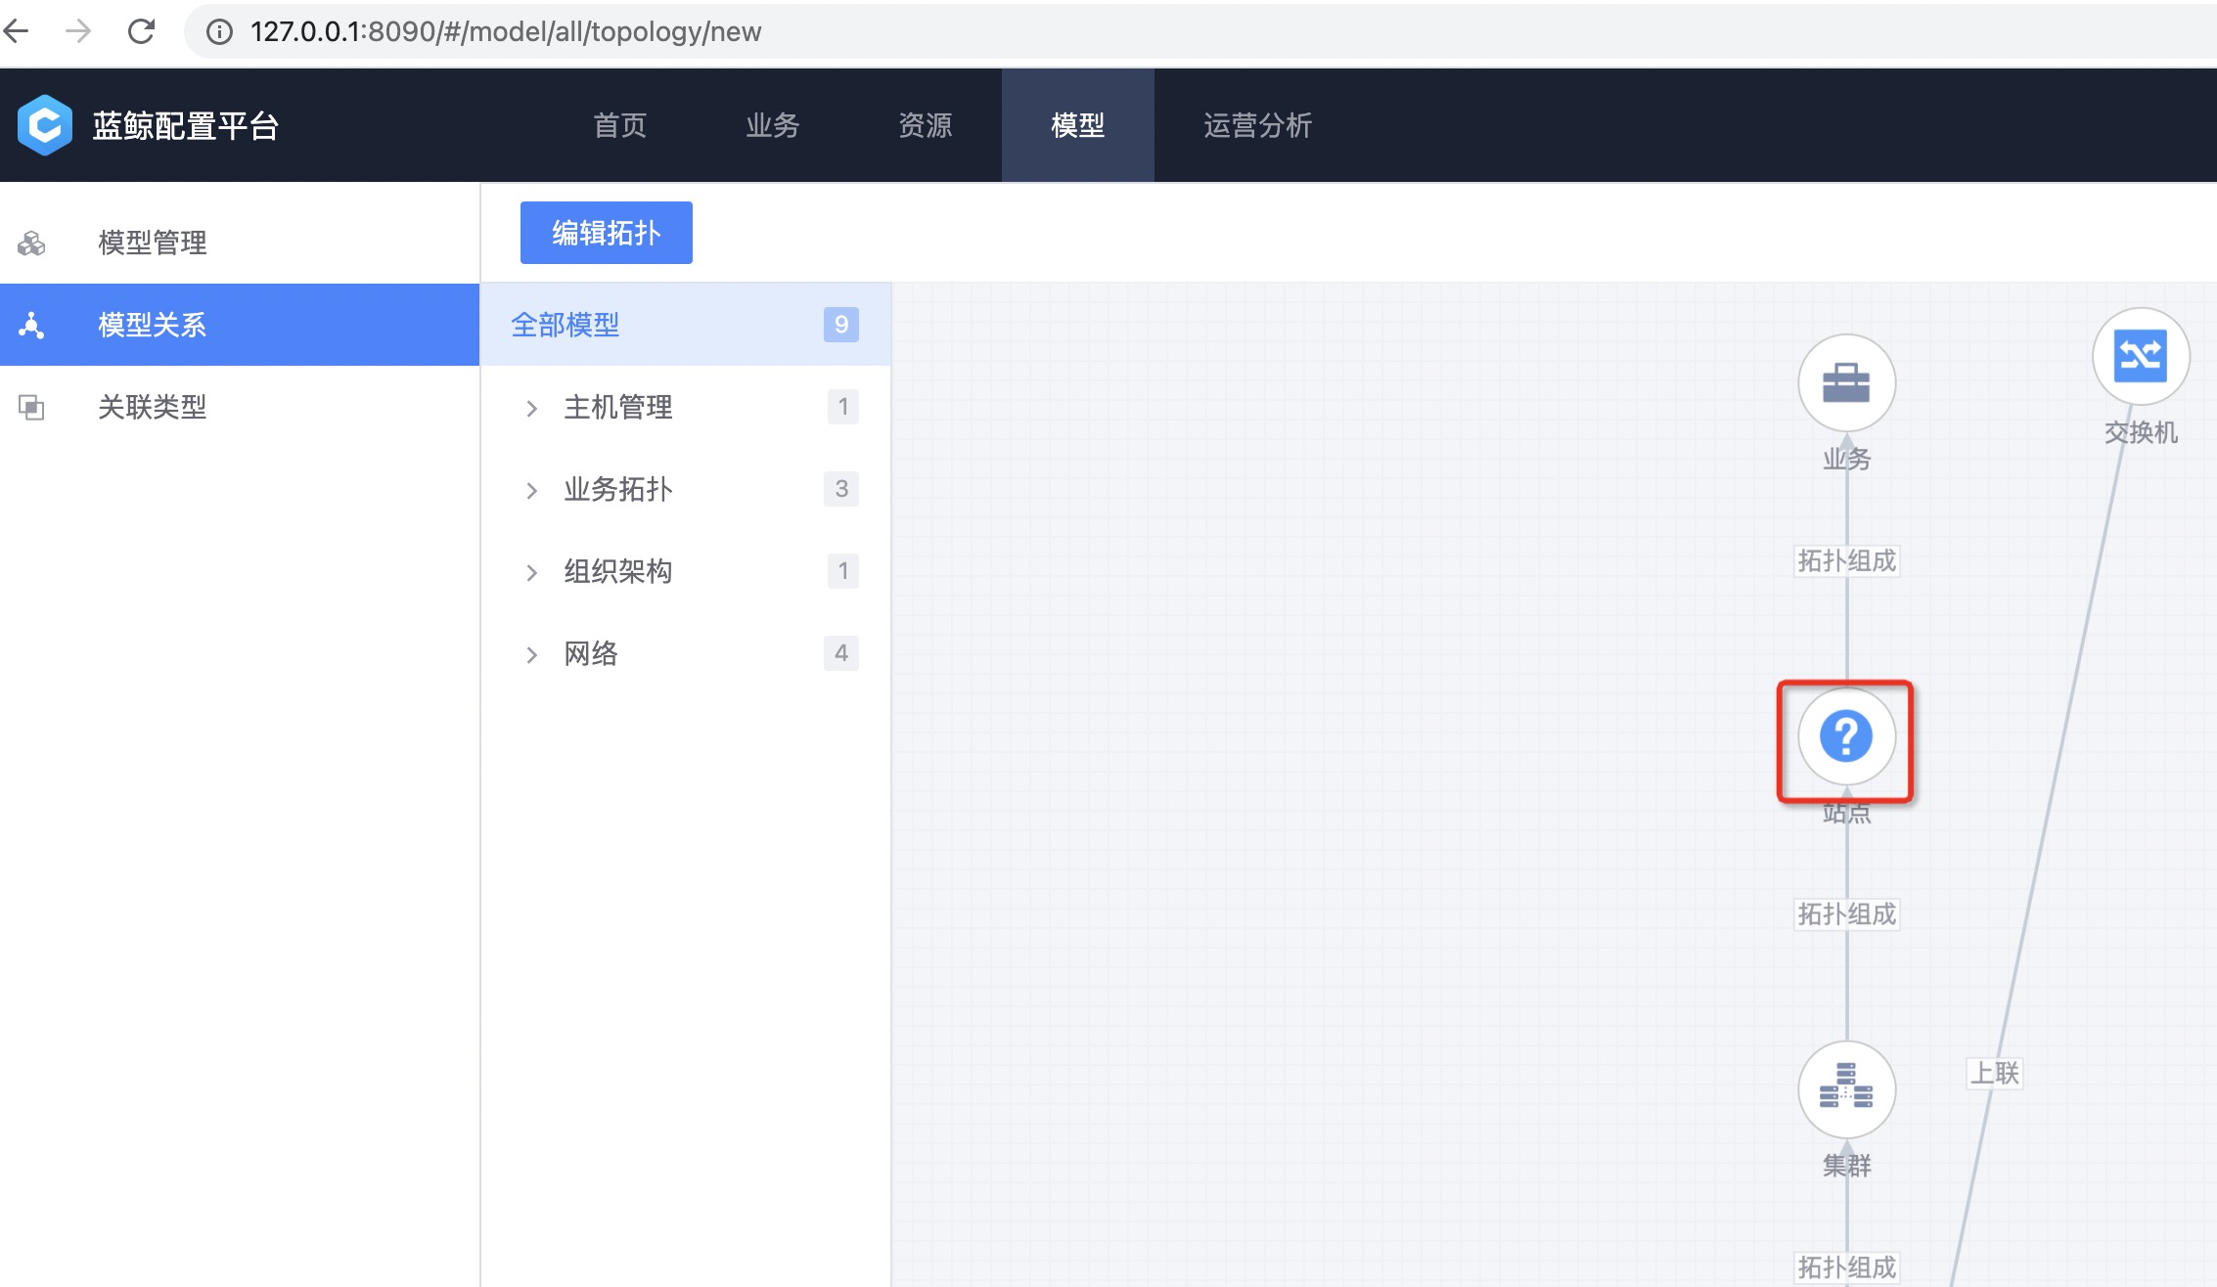Click the 编辑拓扑 button
Viewport: 2217px width, 1287px height.
point(606,232)
